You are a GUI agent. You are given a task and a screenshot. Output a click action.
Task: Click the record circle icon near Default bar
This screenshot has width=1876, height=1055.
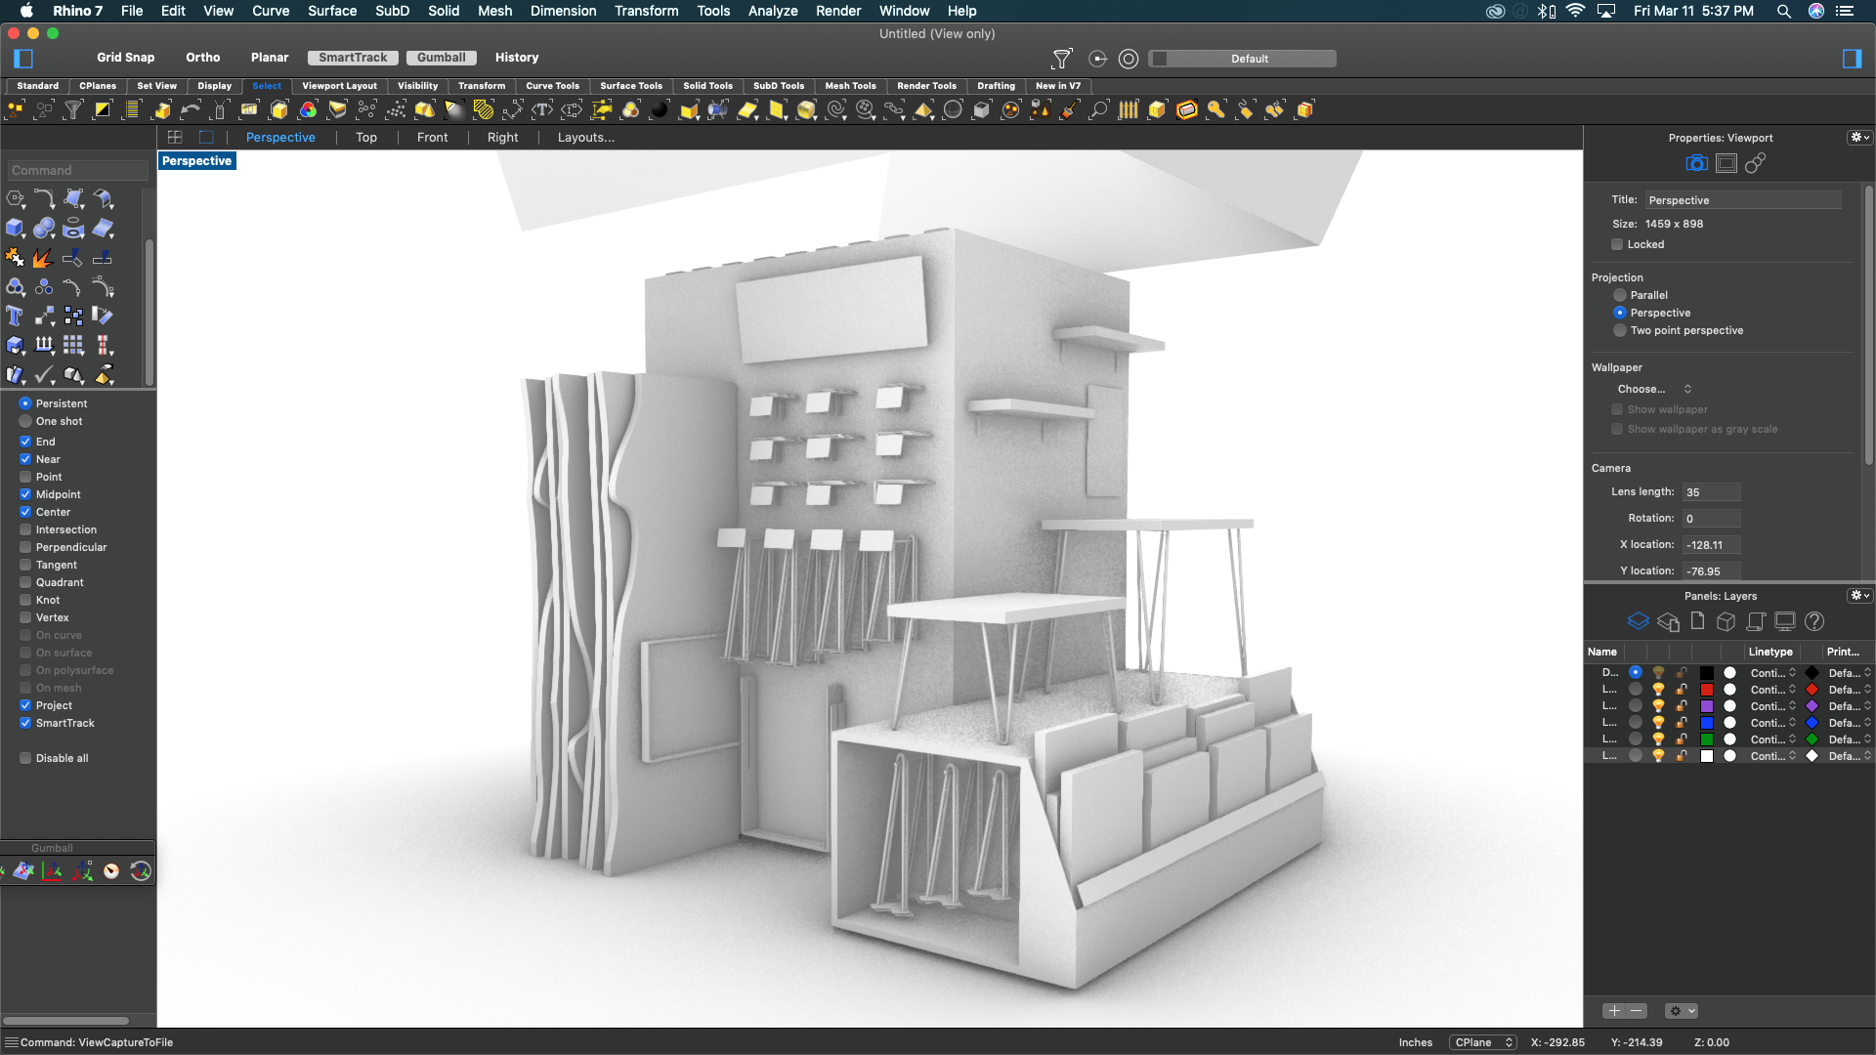pos(1129,59)
